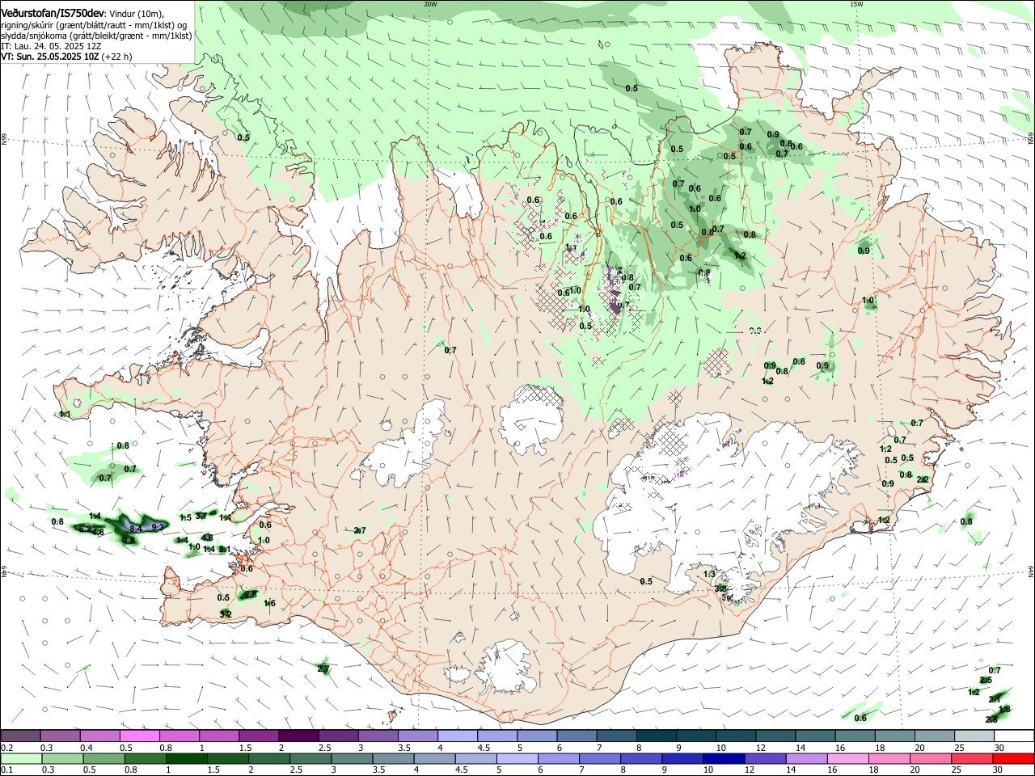Click the 1.3 value on the southern glacier
The image size is (1035, 776).
tap(710, 574)
